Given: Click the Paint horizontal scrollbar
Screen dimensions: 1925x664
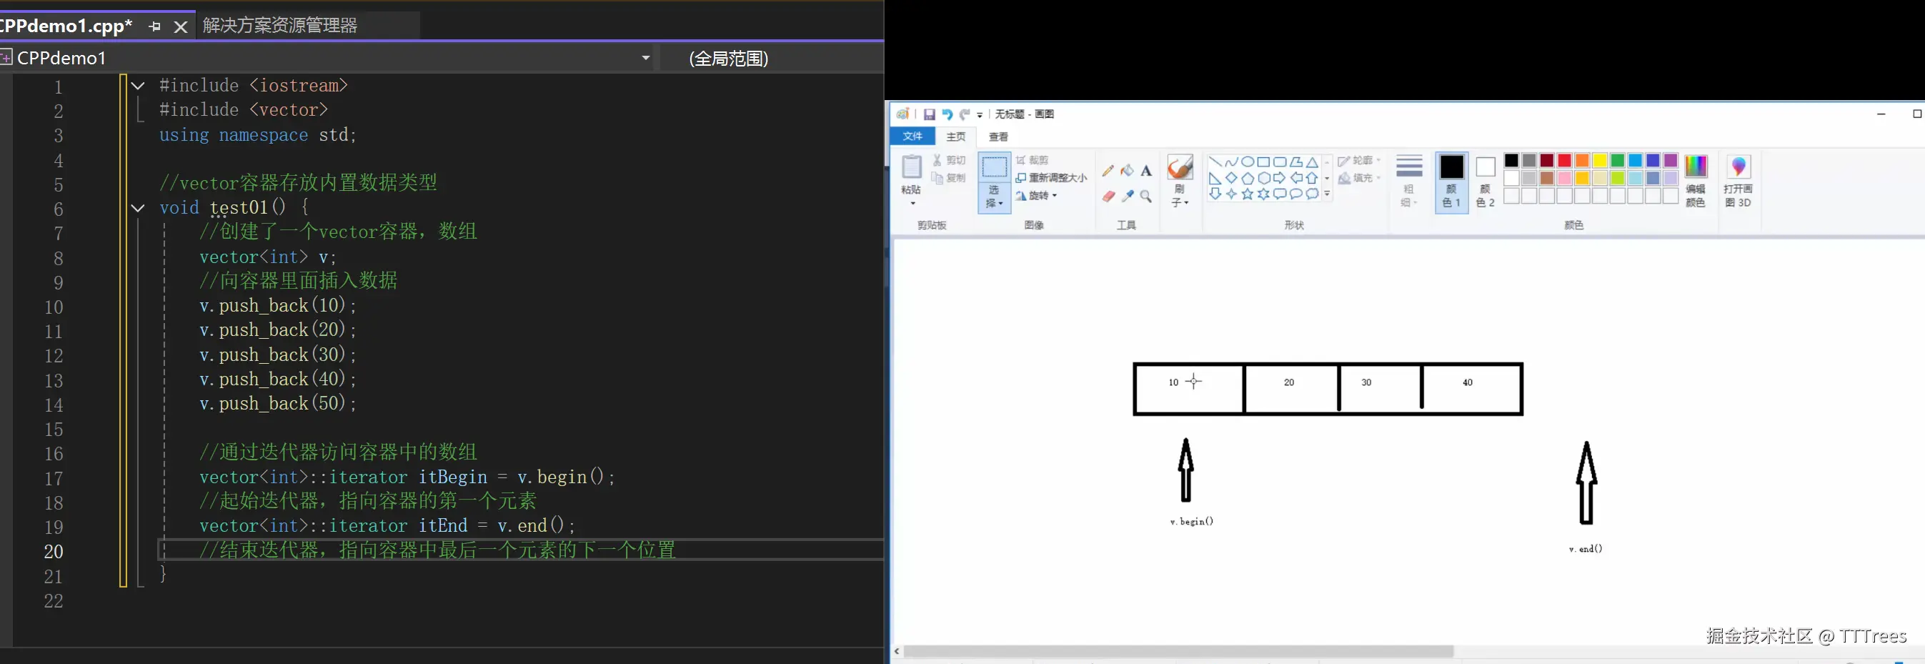Looking at the screenshot, I should point(1178,651).
